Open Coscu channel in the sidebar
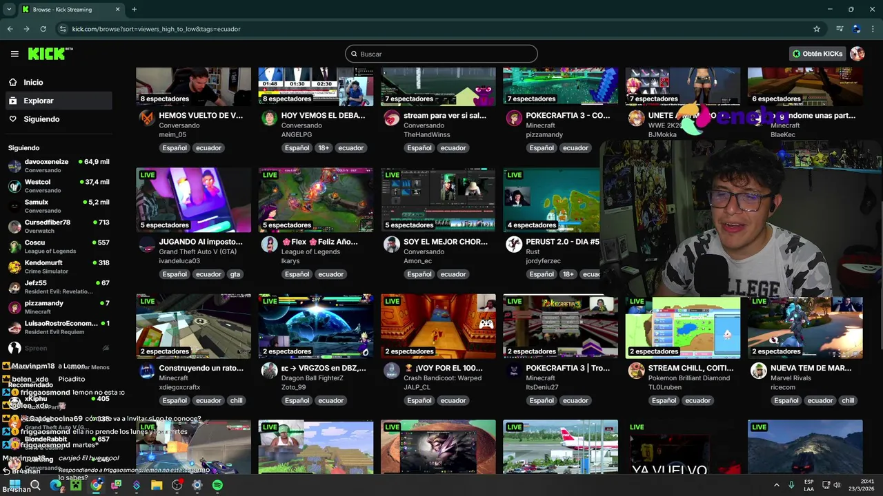 [59, 247]
